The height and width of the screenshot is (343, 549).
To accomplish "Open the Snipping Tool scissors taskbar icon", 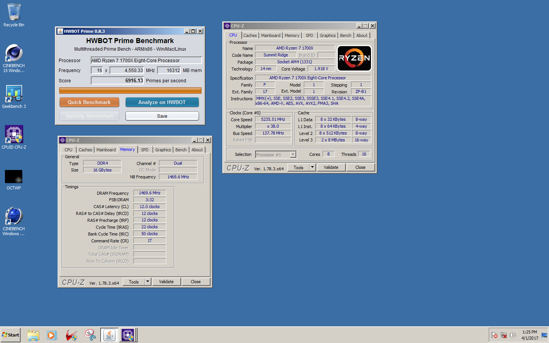I will tap(90, 335).
